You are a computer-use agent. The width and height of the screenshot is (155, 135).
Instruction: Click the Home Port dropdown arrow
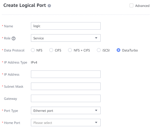96,123
